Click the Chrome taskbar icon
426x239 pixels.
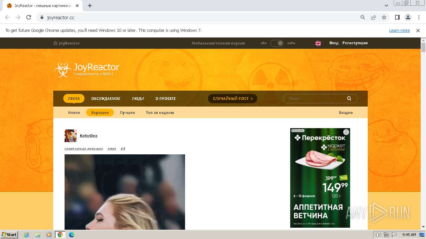point(60,235)
